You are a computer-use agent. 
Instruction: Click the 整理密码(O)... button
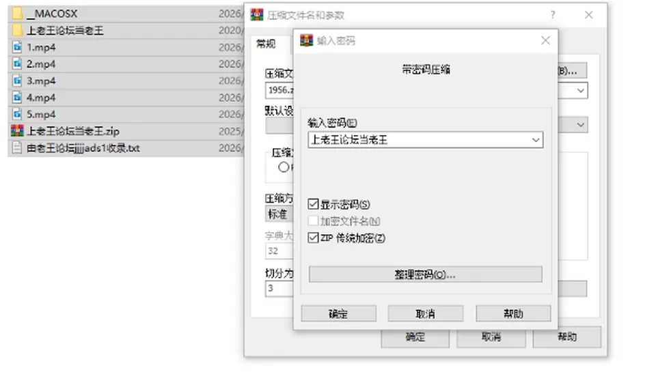426,274
